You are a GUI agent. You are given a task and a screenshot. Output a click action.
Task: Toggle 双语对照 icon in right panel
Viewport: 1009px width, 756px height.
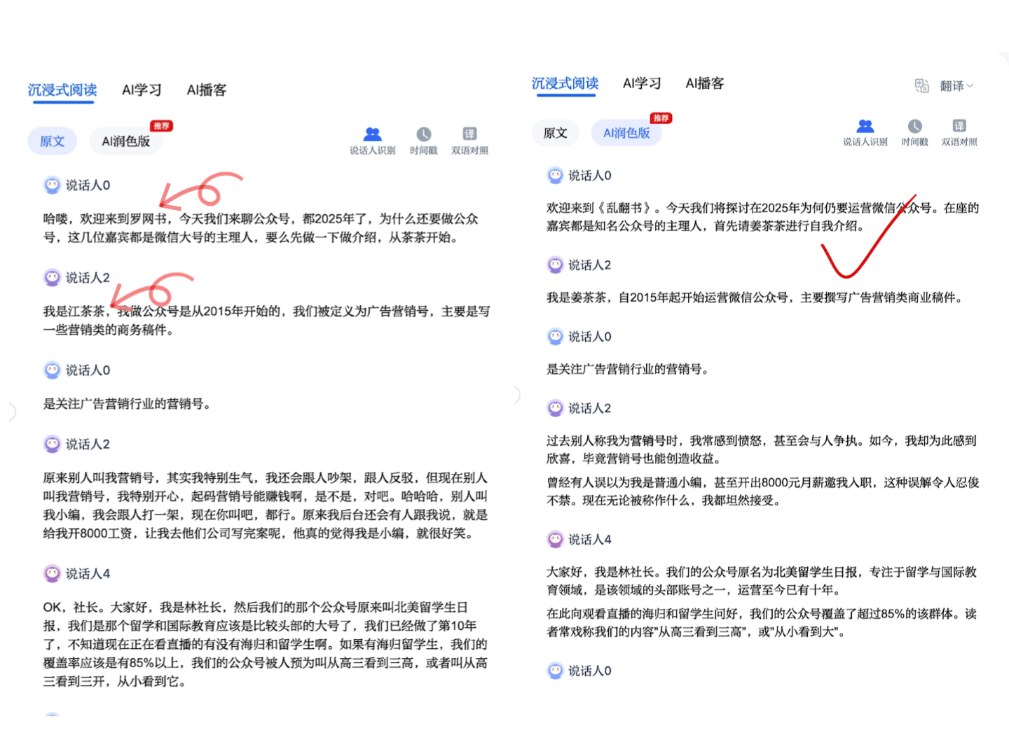click(959, 126)
